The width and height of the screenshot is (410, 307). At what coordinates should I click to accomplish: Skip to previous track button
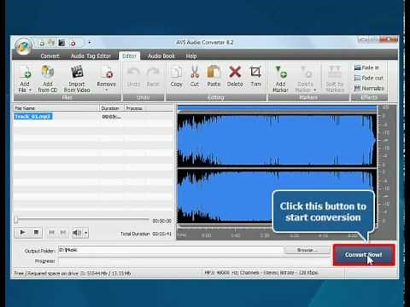51,233
